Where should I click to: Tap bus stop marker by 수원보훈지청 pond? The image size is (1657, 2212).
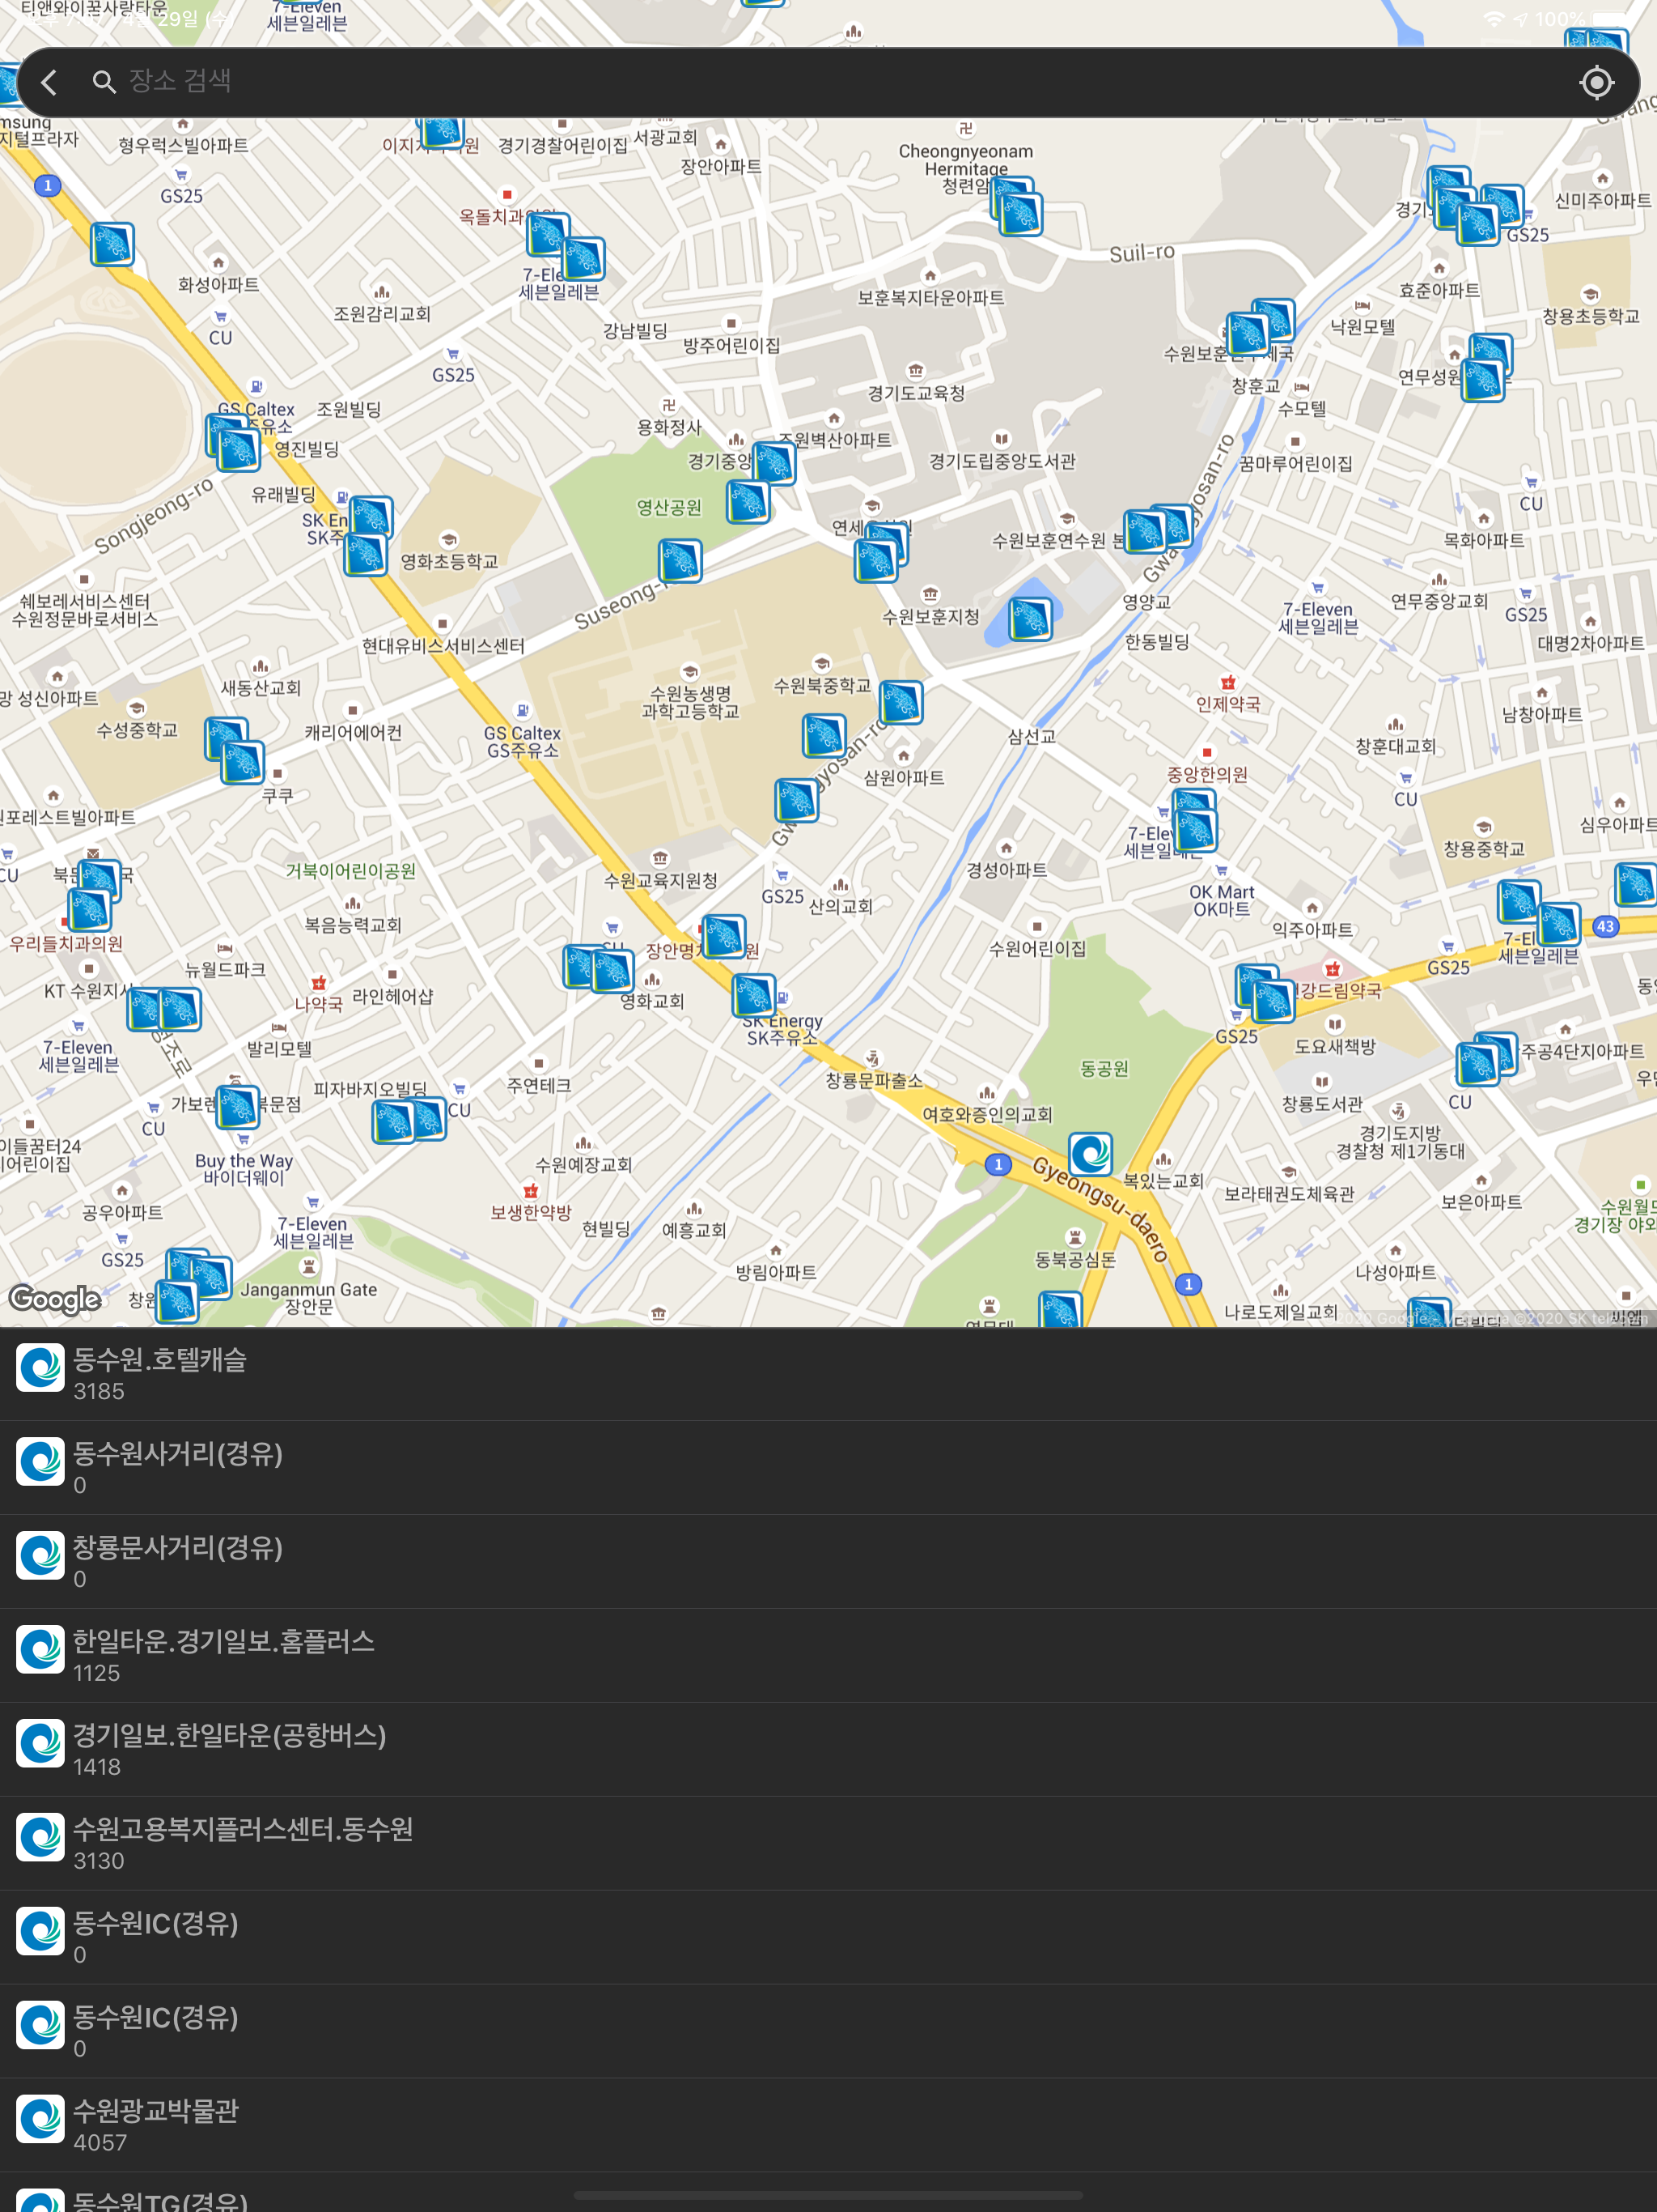point(1031,619)
